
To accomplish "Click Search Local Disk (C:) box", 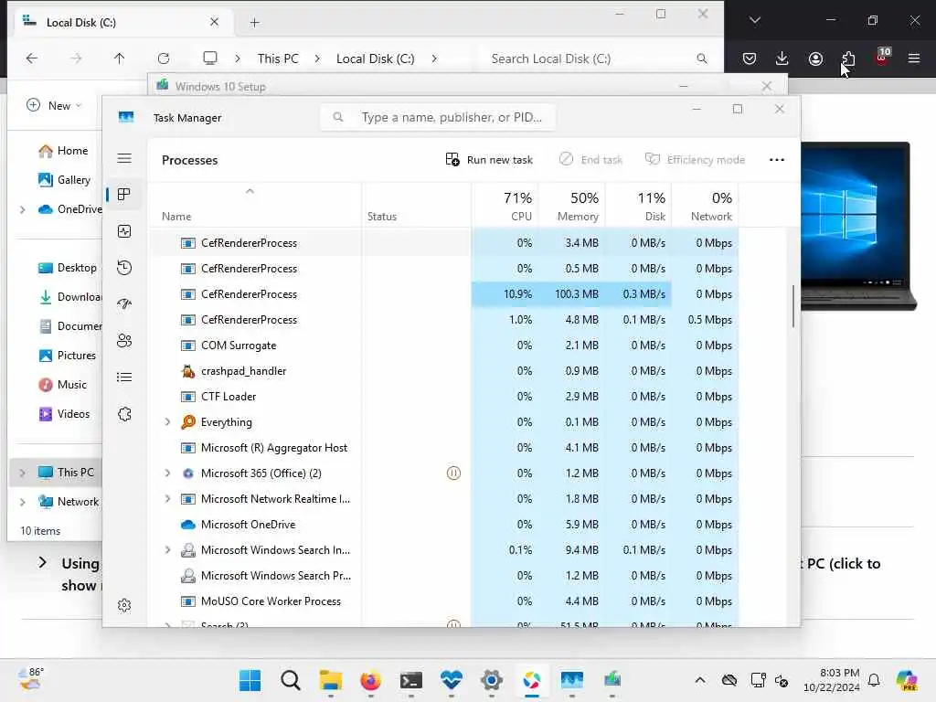I will (598, 58).
